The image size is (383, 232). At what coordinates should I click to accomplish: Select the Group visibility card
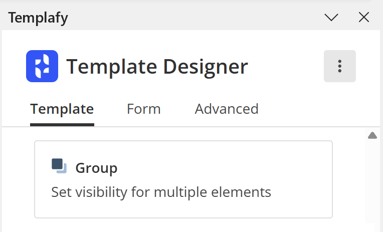183,179
